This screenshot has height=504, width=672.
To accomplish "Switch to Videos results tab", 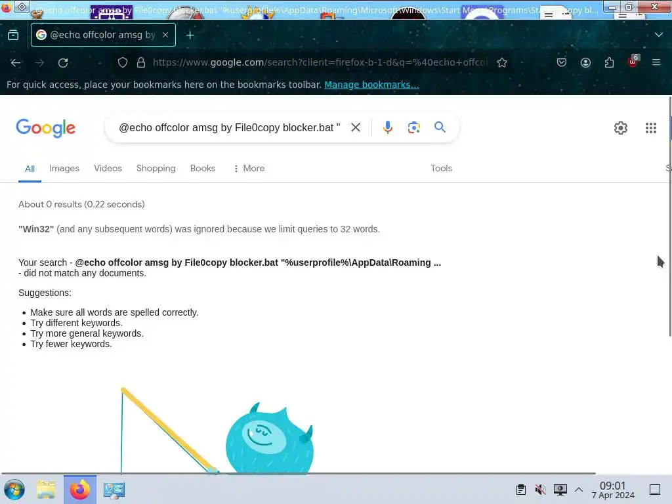I will (x=108, y=169).
